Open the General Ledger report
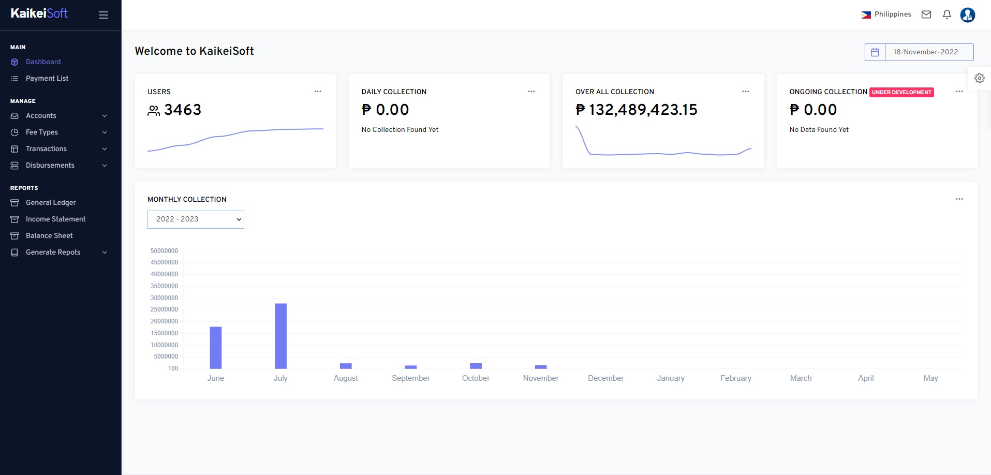991x475 pixels. [x=51, y=203]
